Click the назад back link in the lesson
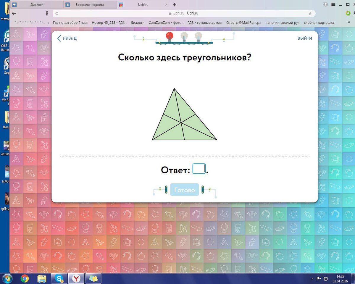The width and height of the screenshot is (355, 284). (67, 38)
